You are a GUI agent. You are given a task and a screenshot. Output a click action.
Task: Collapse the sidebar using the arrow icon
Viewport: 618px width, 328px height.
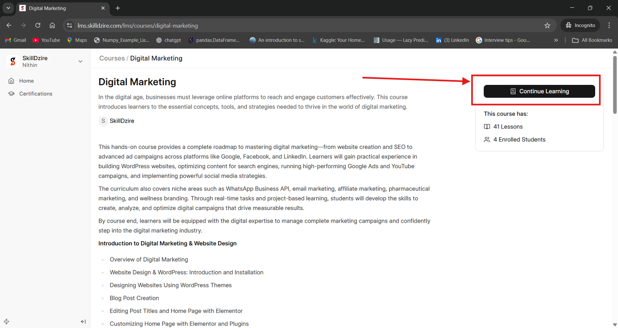coord(83,321)
